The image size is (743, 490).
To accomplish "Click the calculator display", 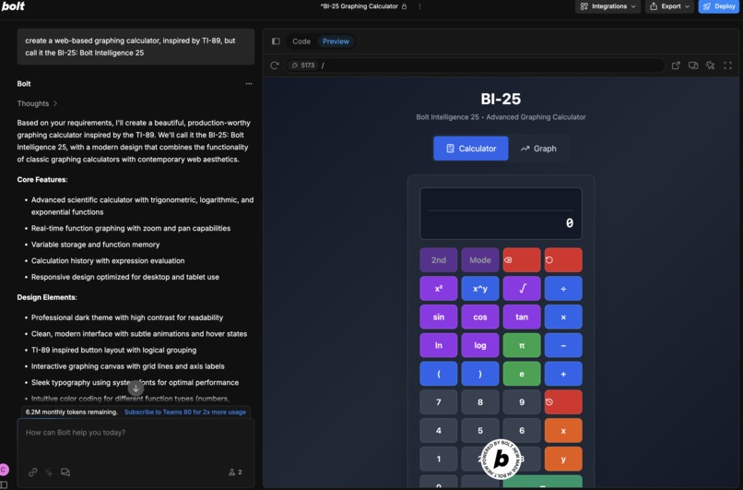I will [x=501, y=213].
